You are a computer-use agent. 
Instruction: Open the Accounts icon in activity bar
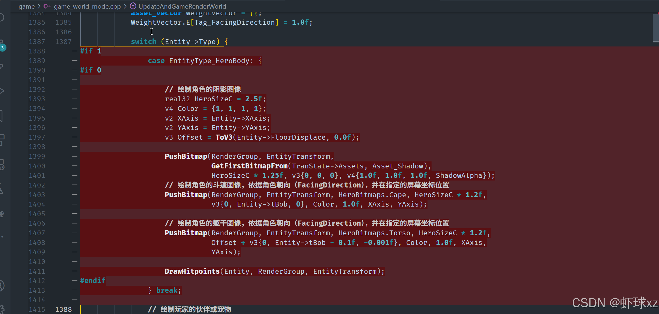(x=2, y=285)
